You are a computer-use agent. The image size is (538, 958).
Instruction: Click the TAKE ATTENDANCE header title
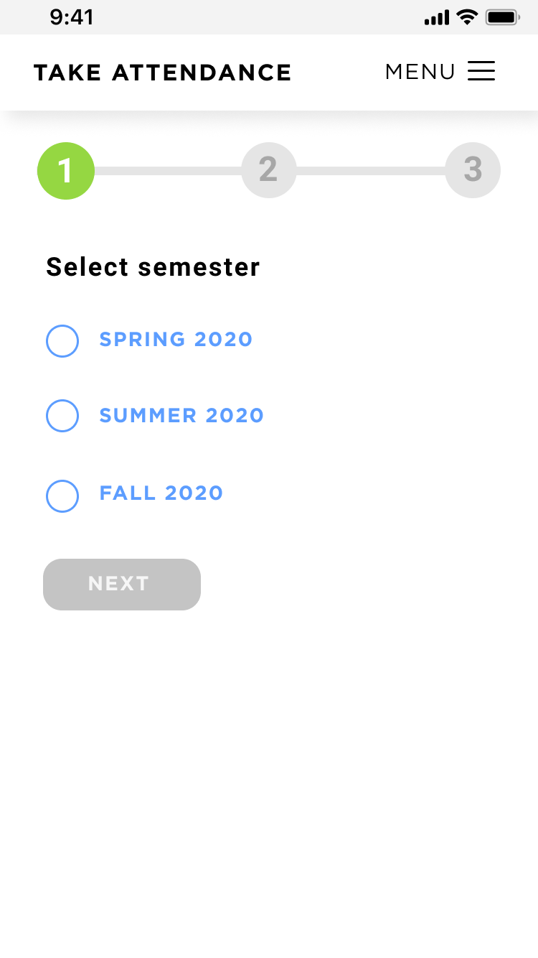[x=163, y=73]
